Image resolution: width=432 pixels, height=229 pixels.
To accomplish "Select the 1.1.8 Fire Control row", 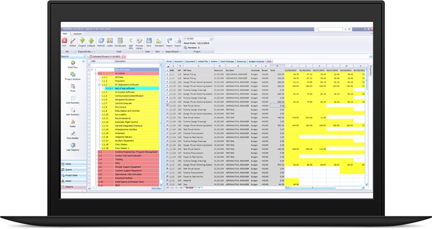I will point(130,107).
